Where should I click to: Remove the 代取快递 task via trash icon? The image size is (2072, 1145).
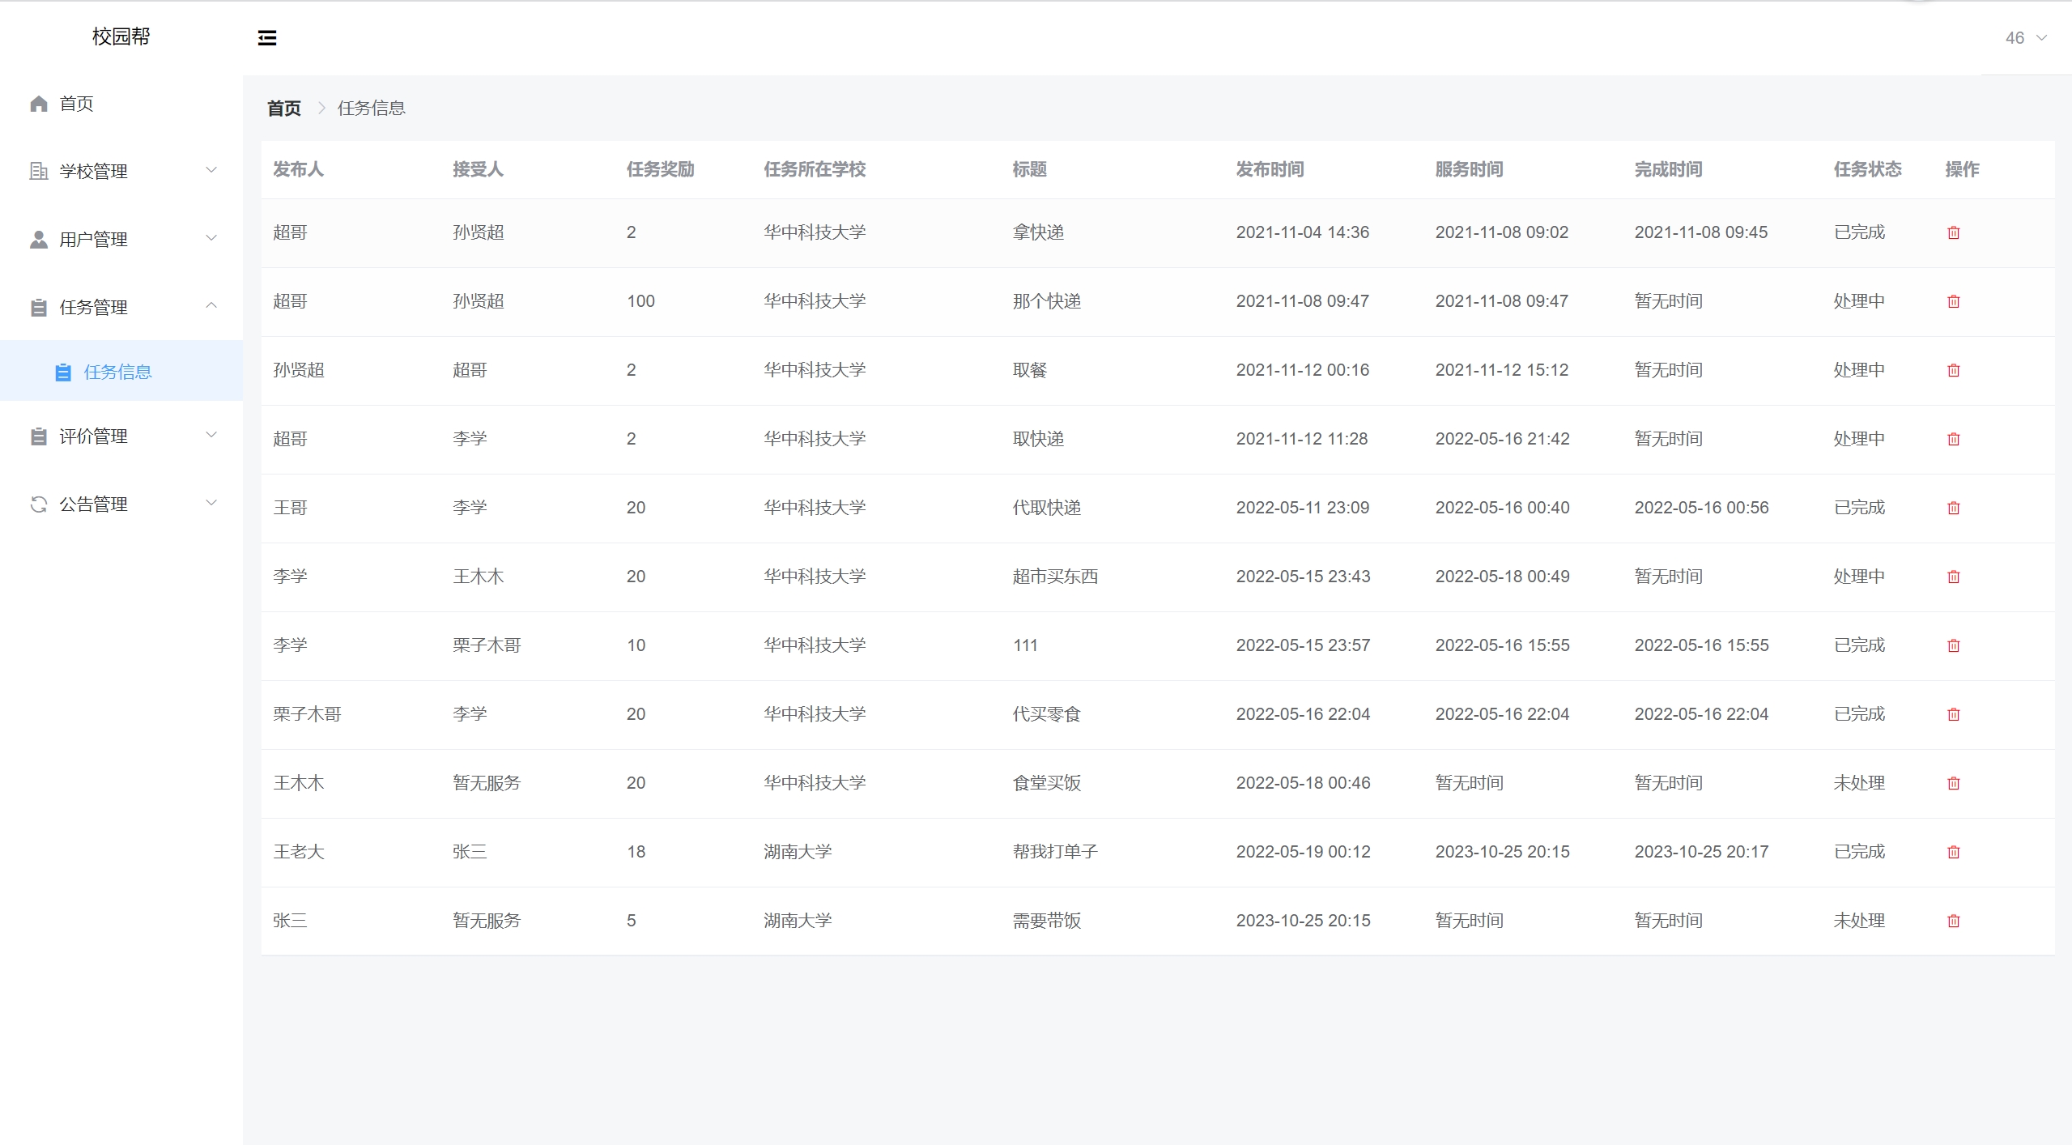click(x=1953, y=509)
